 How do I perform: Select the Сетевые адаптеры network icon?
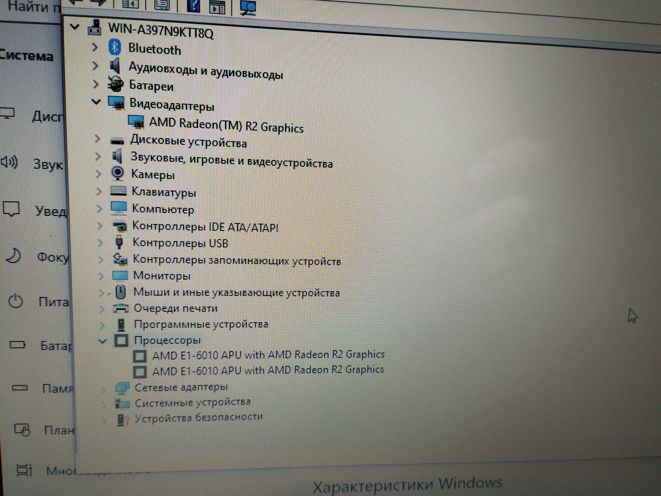(122, 388)
